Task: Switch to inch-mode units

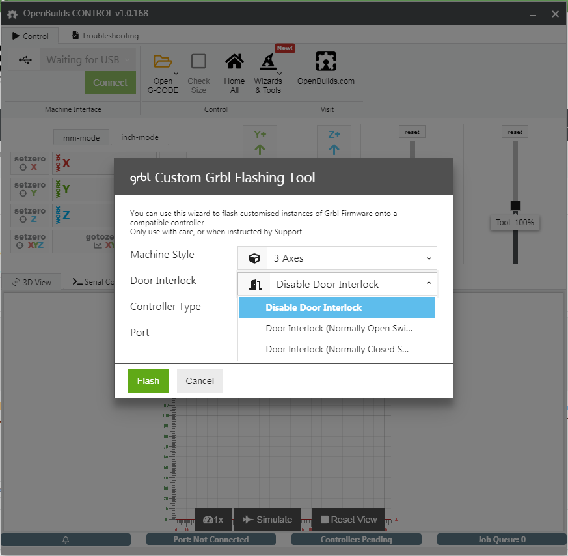Action: (140, 137)
